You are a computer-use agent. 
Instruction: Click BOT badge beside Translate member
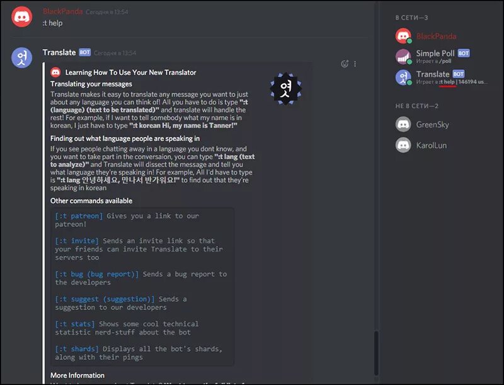coord(459,74)
